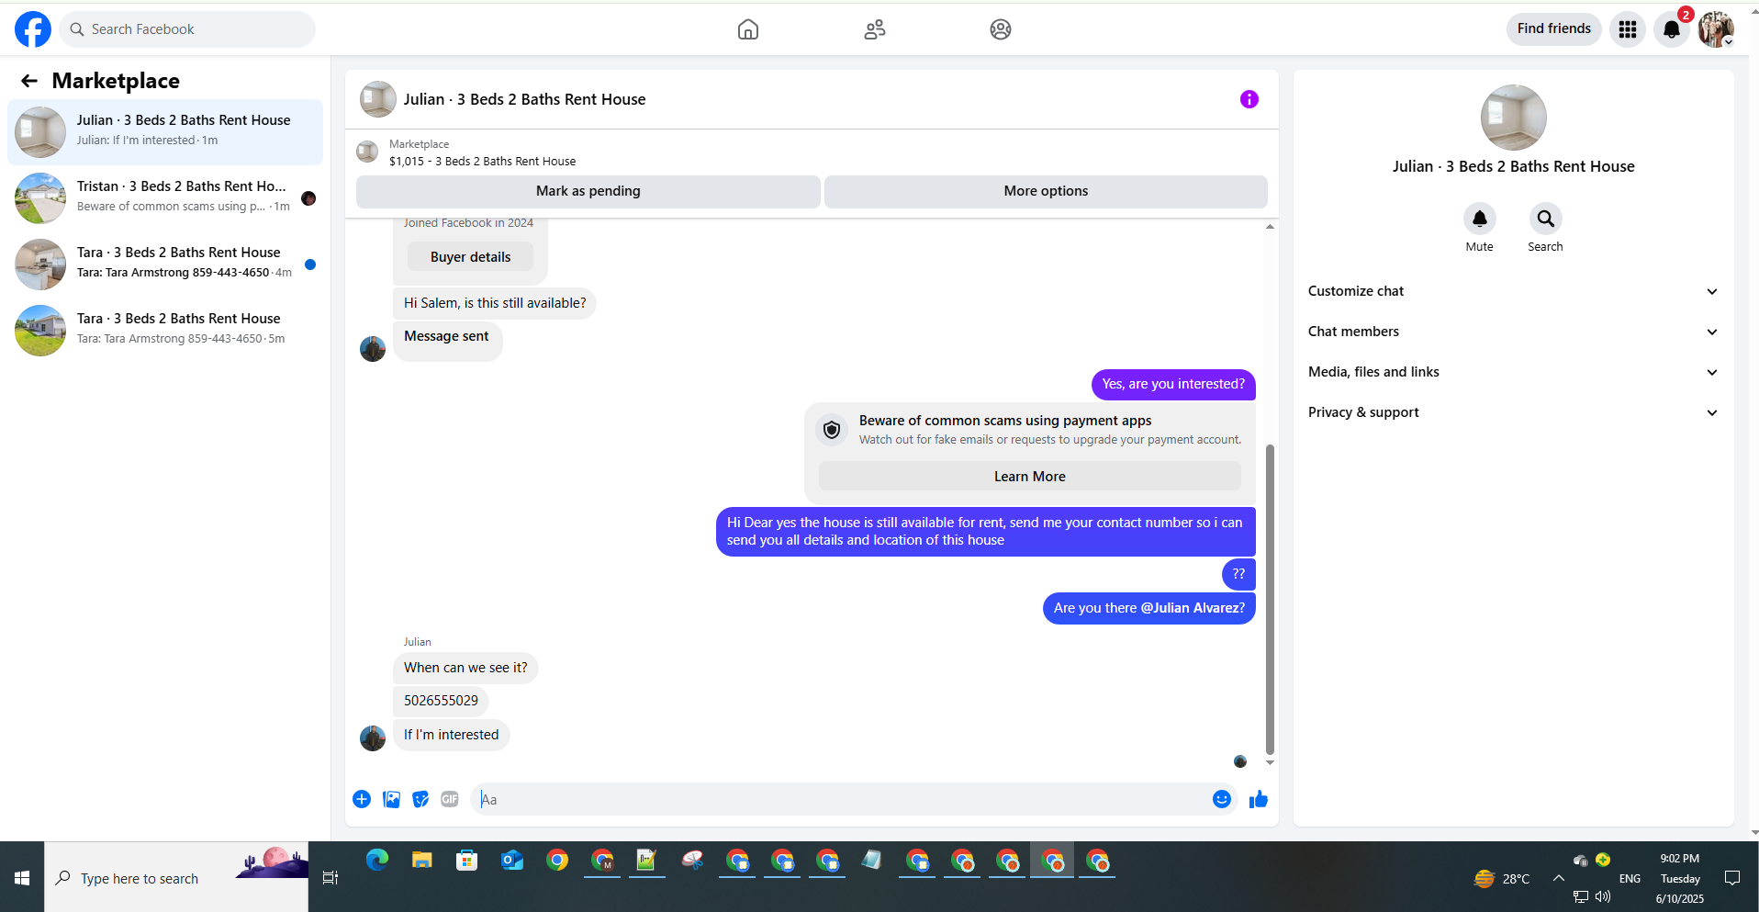Screen dimensions: 1759x912
Task: Click Mark as pending button
Action: (588, 191)
